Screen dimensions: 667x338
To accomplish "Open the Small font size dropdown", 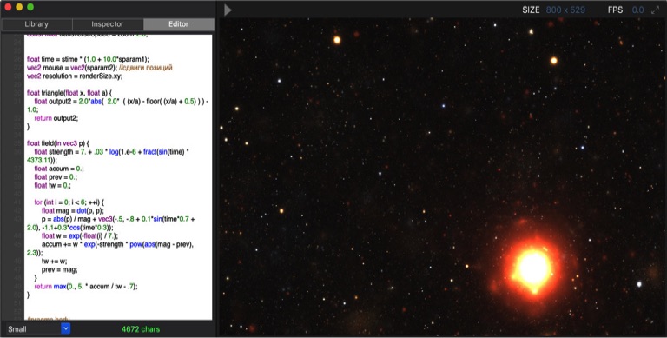I will [x=37, y=329].
